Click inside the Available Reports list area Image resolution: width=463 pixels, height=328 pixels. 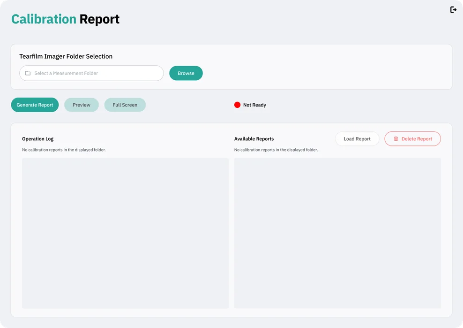[x=337, y=233]
